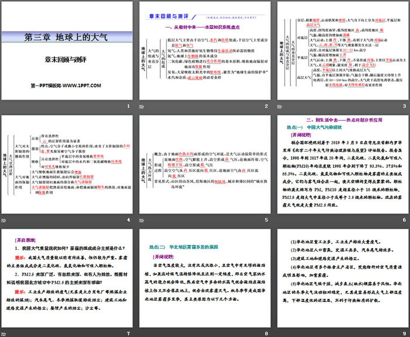Click slide number label '7'

pos(128,333)
